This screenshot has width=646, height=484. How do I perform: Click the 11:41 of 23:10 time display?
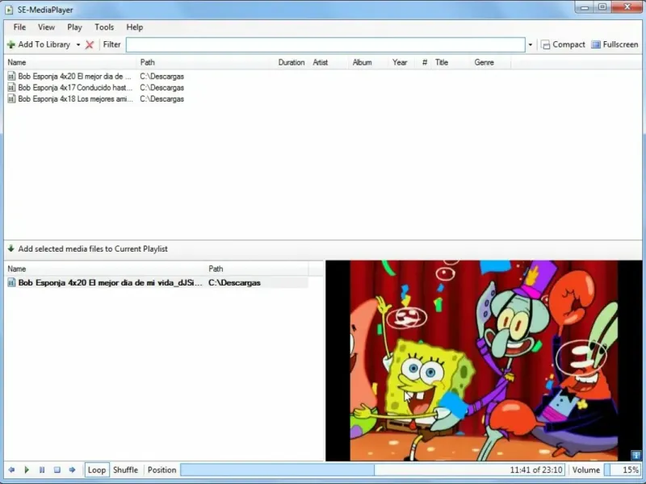tap(535, 470)
